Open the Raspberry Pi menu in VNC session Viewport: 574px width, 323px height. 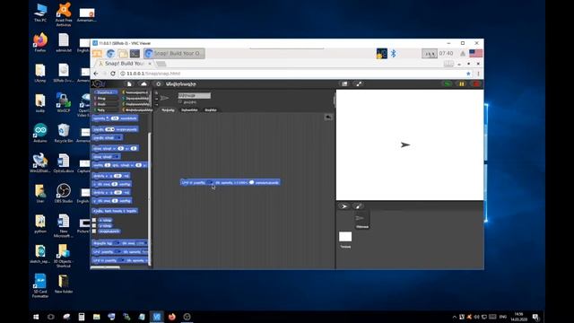coord(97,54)
